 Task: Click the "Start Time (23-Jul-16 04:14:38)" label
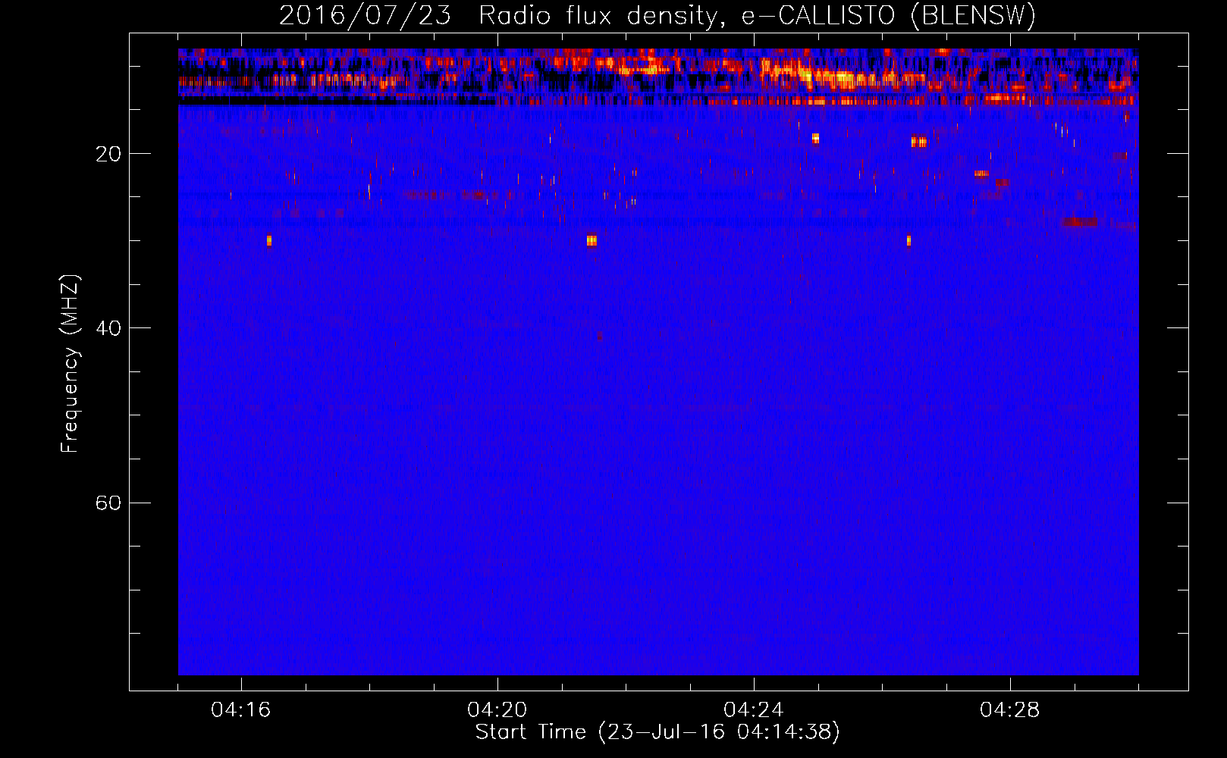657,732
